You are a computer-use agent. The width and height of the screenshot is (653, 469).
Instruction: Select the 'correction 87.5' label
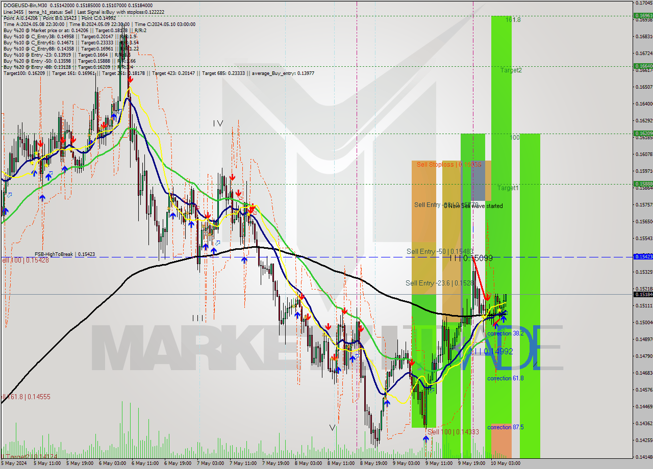505,427
